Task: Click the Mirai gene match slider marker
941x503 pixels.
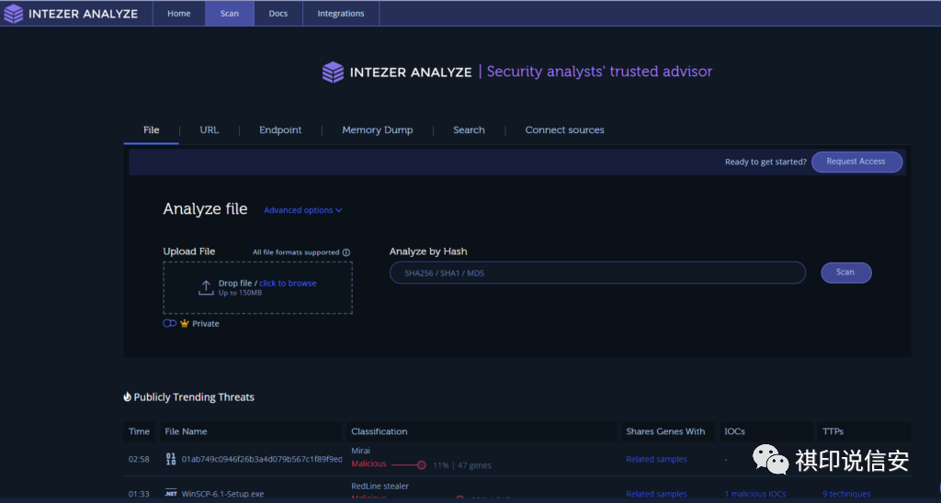Action: [422, 465]
